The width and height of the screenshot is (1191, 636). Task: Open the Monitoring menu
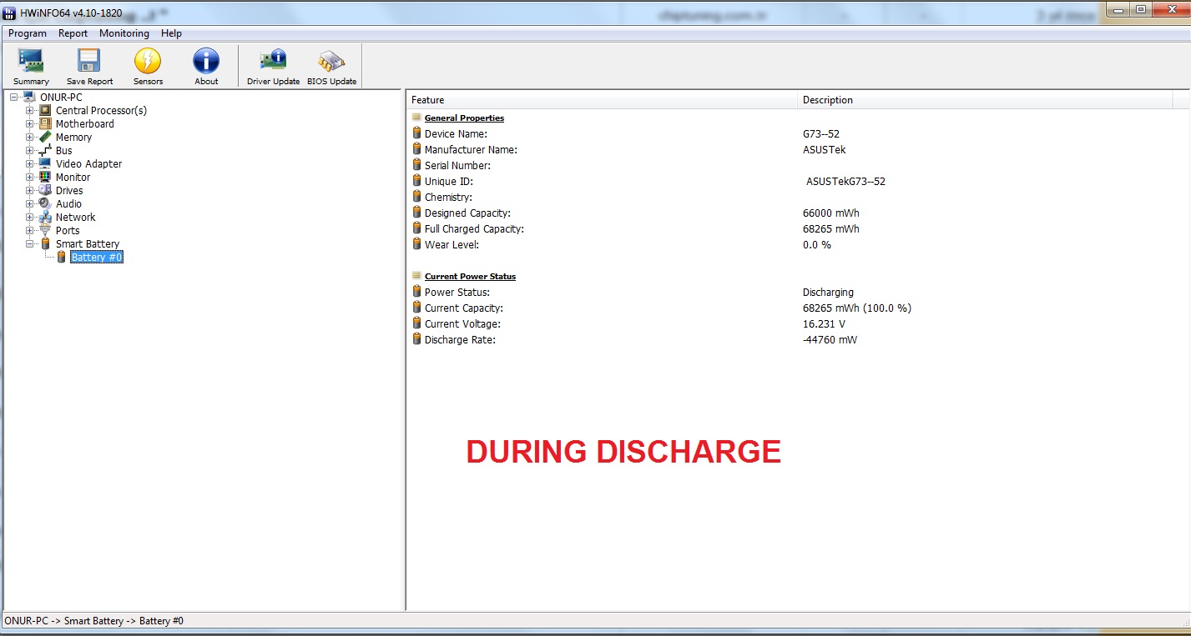point(124,33)
